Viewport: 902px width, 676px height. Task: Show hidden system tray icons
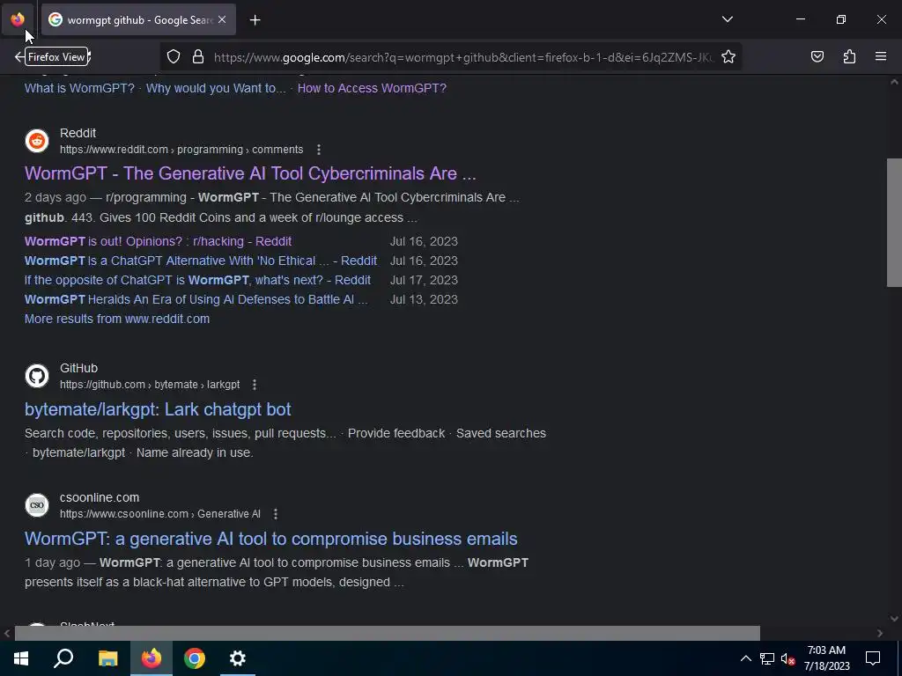(x=745, y=658)
